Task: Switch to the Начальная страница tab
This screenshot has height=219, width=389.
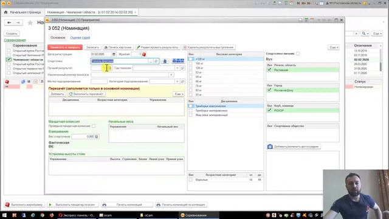Action: click(x=22, y=12)
